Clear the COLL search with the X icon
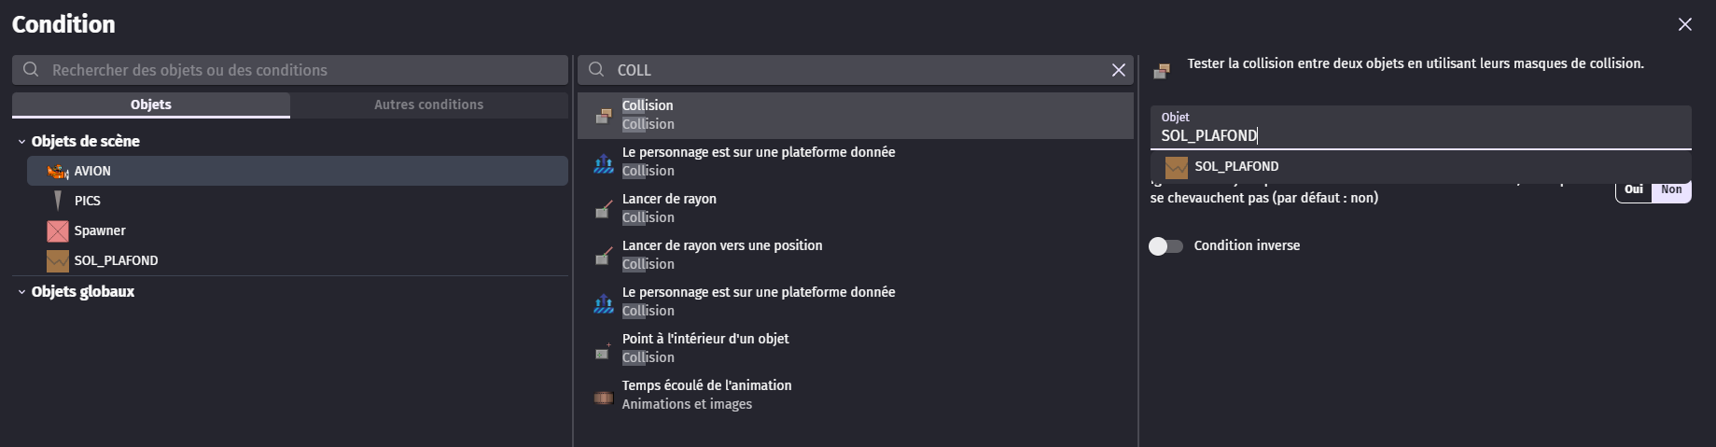This screenshot has height=447, width=1716. (1118, 70)
